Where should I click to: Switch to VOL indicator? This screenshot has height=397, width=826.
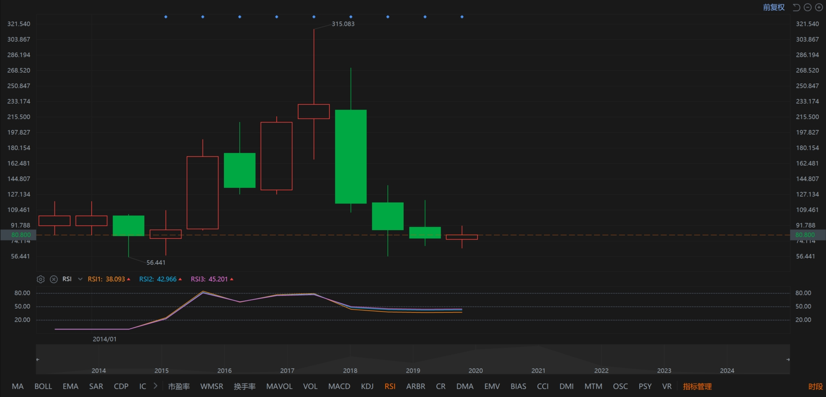[x=310, y=386]
